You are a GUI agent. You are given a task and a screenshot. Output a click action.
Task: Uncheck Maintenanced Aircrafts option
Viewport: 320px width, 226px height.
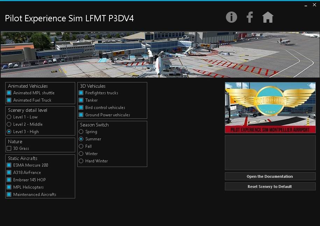9,195
